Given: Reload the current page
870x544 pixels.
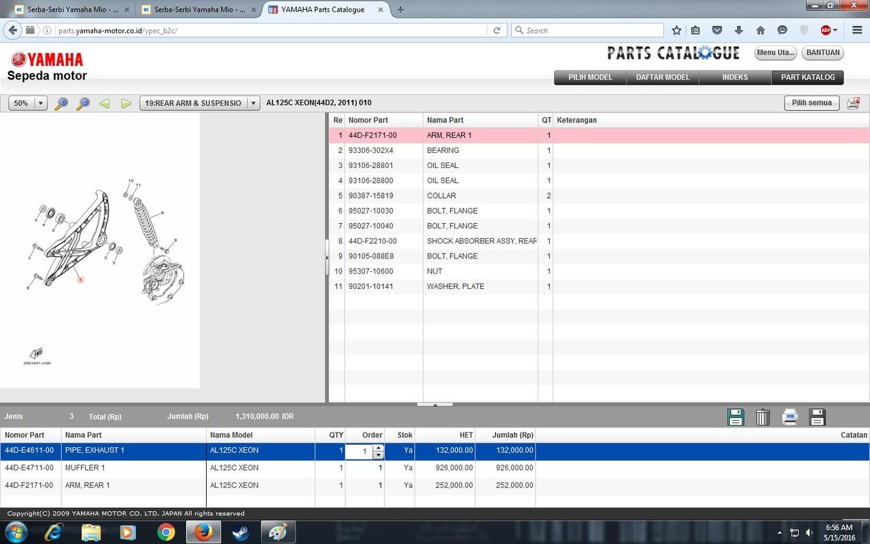Looking at the screenshot, I should (x=497, y=31).
